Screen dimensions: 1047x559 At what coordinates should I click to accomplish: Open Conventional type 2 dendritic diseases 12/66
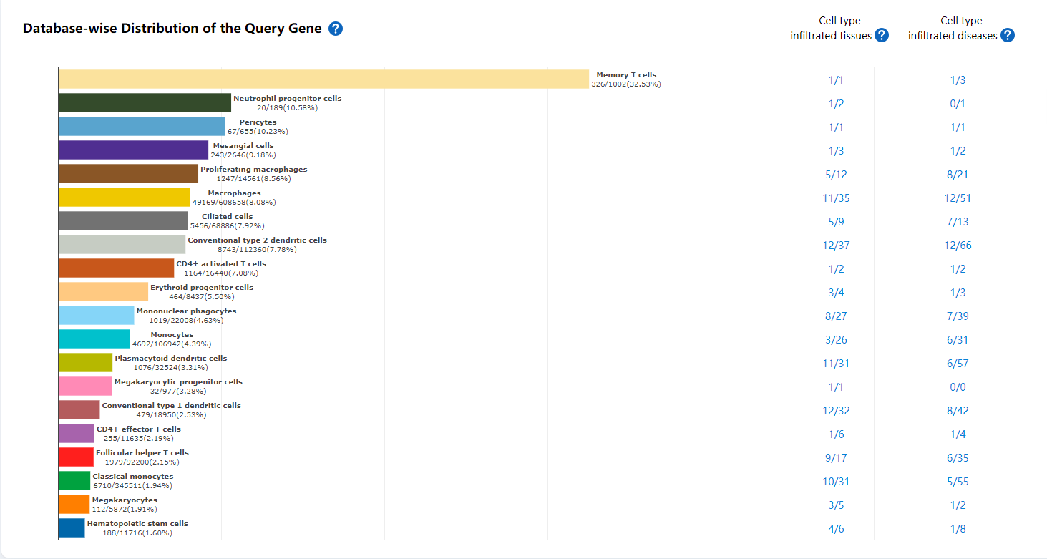coord(958,246)
